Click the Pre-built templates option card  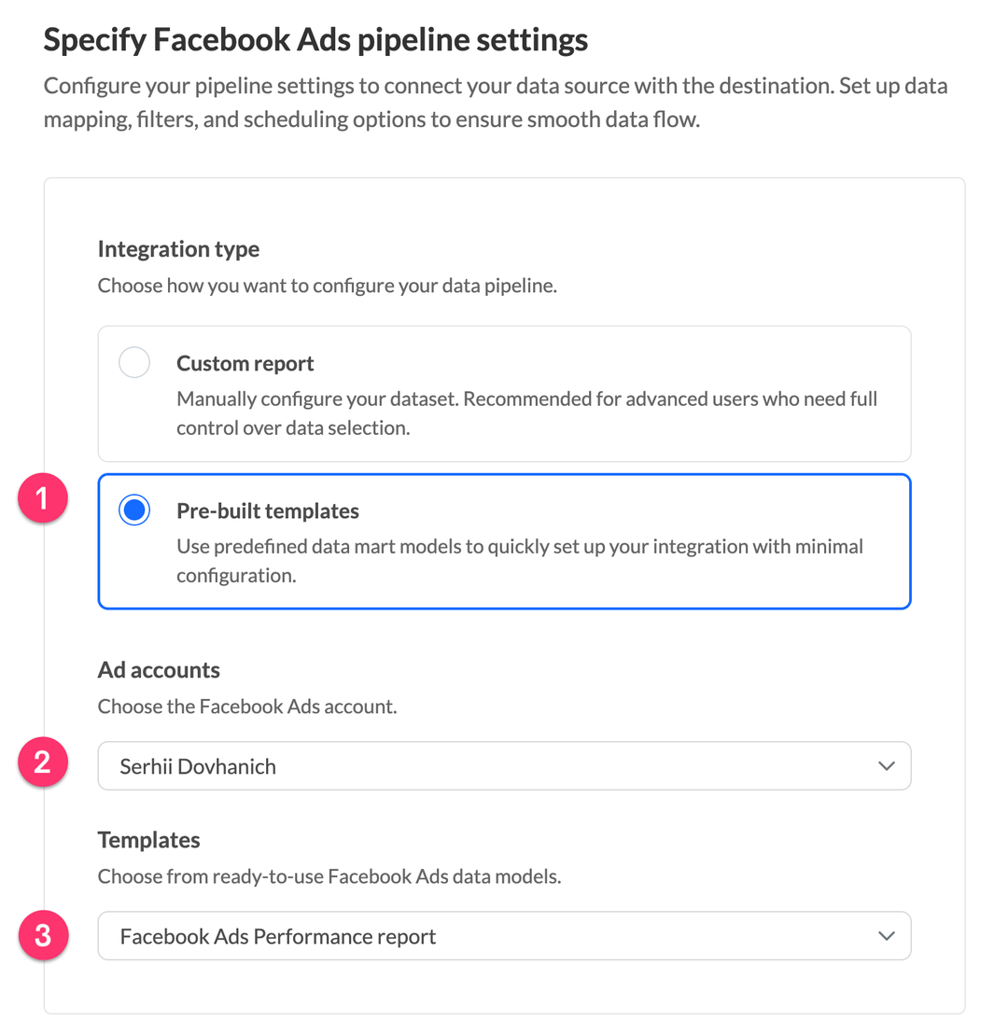pyautogui.click(x=504, y=541)
